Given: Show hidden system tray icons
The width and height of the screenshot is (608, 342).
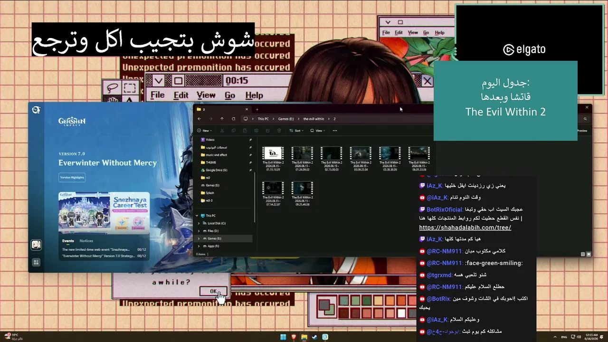Looking at the screenshot, I should click(555, 337).
